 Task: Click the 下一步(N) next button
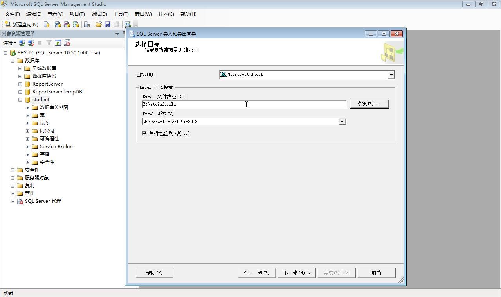click(297, 273)
